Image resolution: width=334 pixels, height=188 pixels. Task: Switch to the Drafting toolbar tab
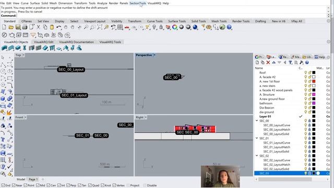(x=260, y=21)
